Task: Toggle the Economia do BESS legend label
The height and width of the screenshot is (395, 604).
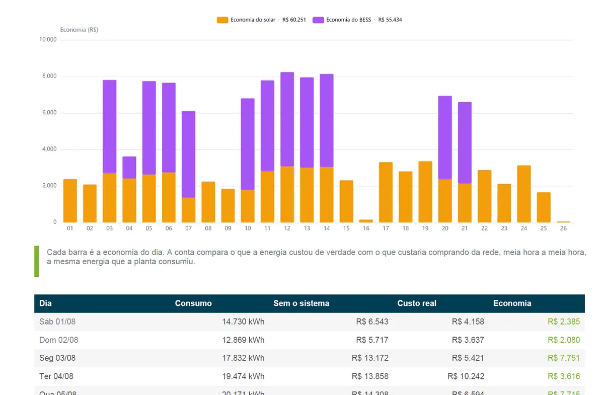Action: tap(364, 20)
